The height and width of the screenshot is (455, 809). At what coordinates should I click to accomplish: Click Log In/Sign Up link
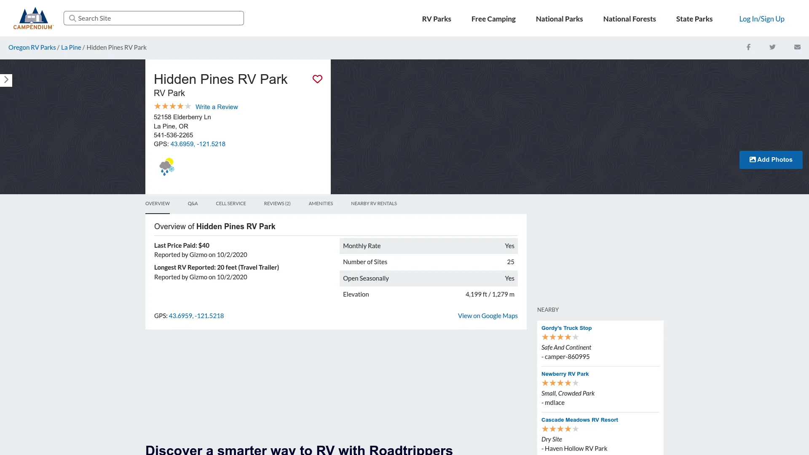click(761, 19)
